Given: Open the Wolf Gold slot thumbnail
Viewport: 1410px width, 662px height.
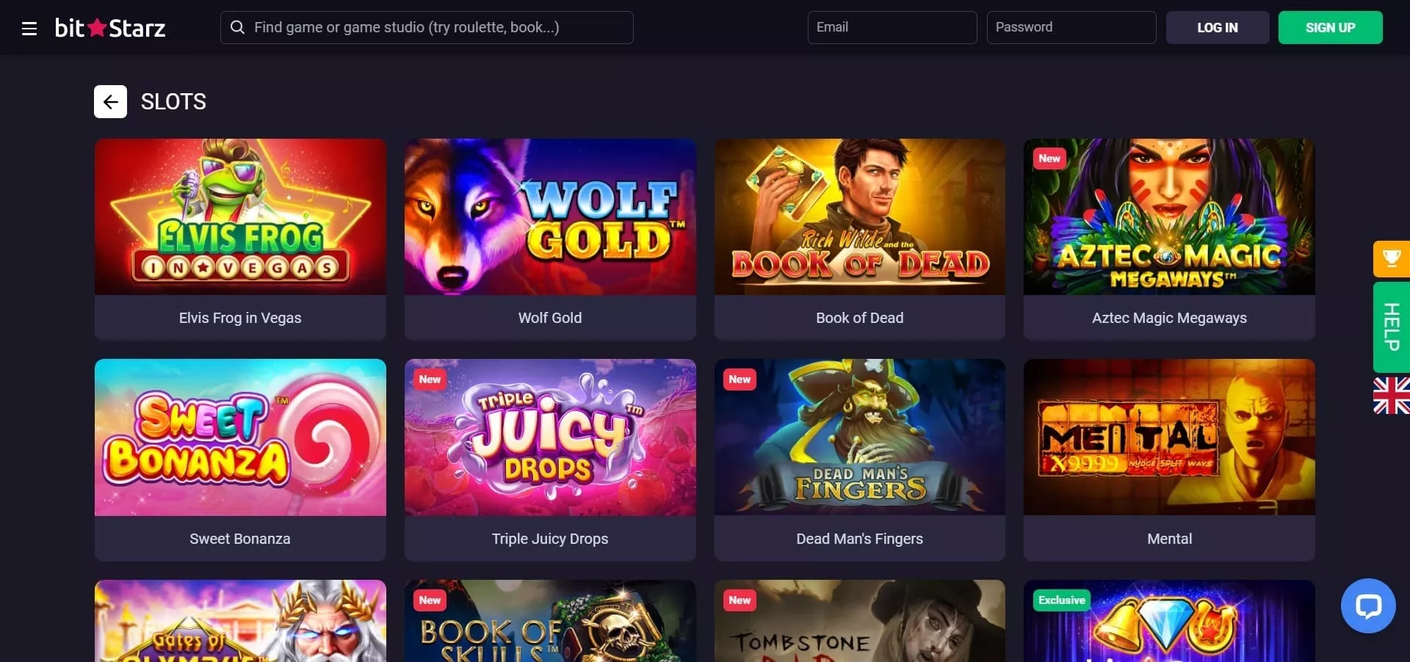Looking at the screenshot, I should point(550,217).
